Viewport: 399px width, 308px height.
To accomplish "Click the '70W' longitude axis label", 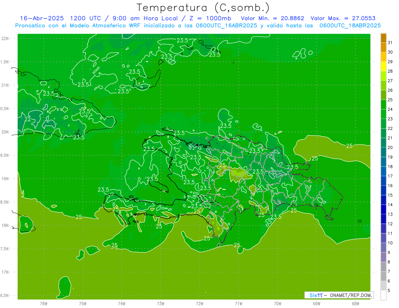I will (278, 303).
